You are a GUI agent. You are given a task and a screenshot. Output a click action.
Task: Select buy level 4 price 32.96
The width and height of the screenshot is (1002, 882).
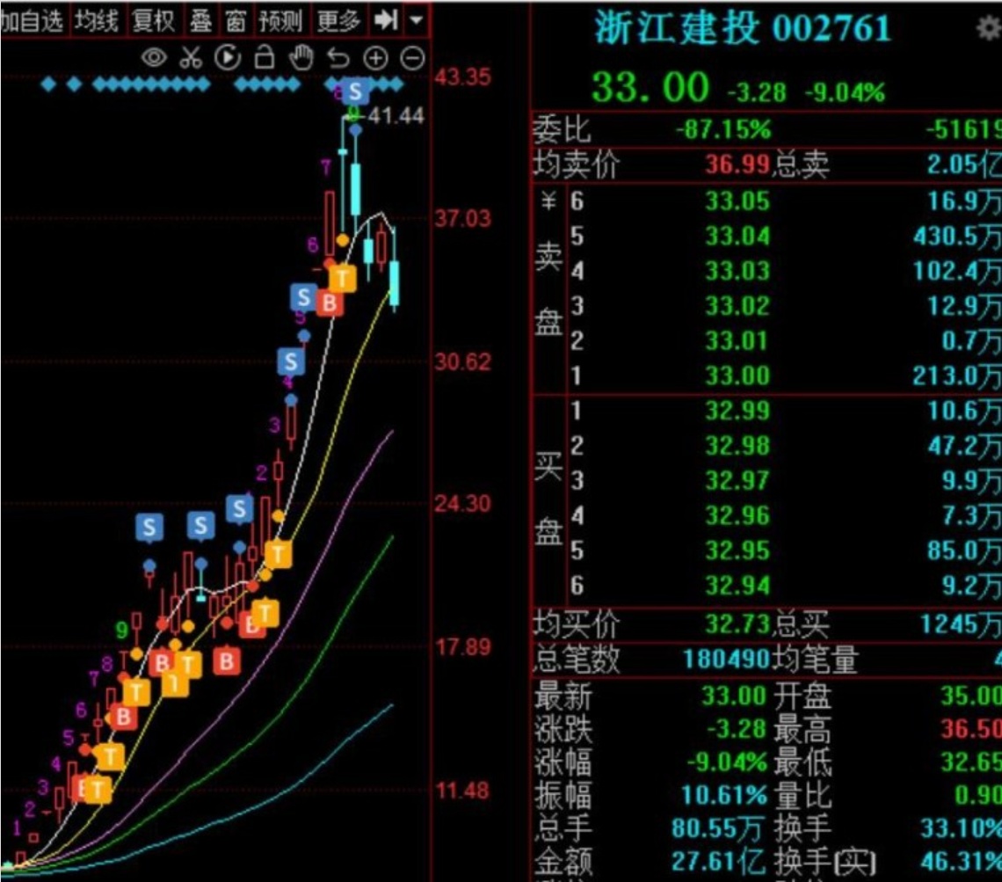pyautogui.click(x=737, y=516)
